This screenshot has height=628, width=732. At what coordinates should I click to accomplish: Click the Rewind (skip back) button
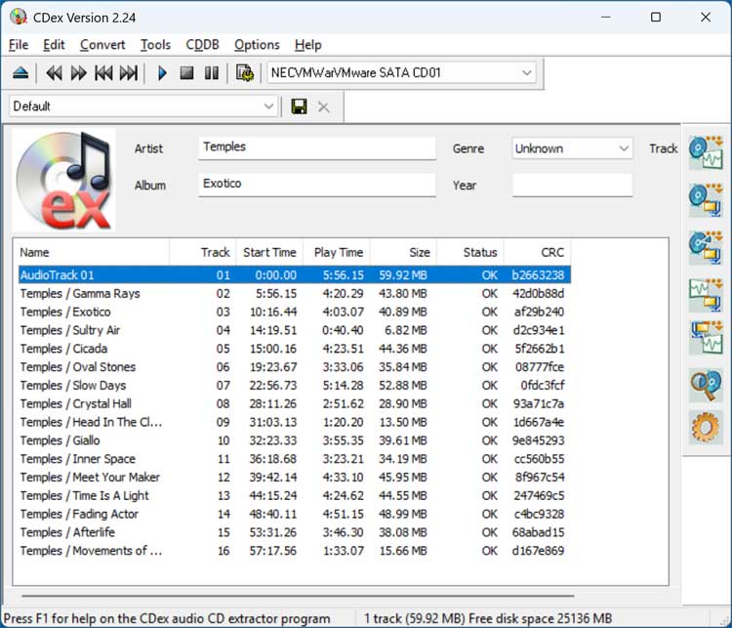(x=54, y=73)
